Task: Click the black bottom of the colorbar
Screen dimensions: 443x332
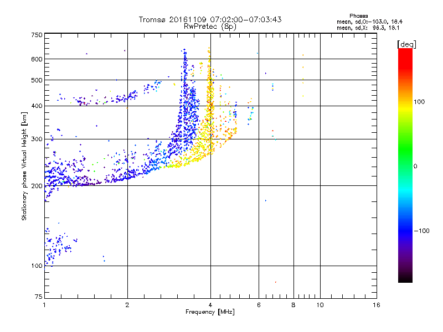Action: [x=405, y=278]
